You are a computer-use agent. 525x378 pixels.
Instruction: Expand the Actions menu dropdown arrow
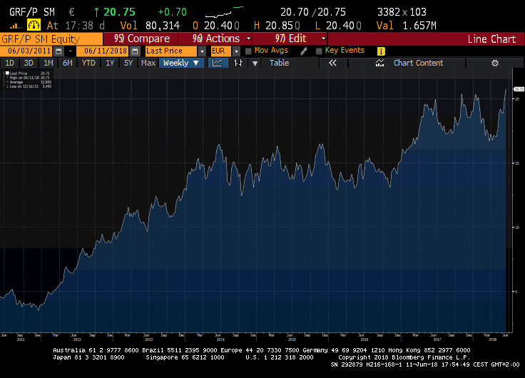[248, 39]
